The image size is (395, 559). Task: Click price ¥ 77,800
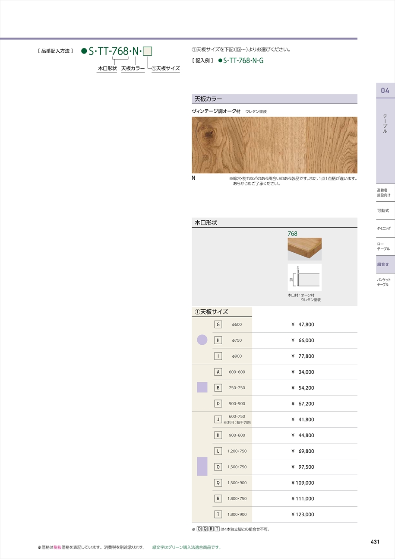303,356
